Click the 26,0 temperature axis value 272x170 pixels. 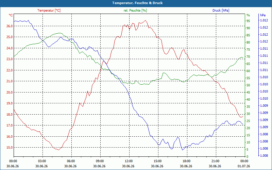10,26
